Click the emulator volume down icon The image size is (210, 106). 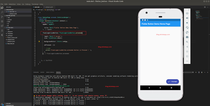(187, 23)
